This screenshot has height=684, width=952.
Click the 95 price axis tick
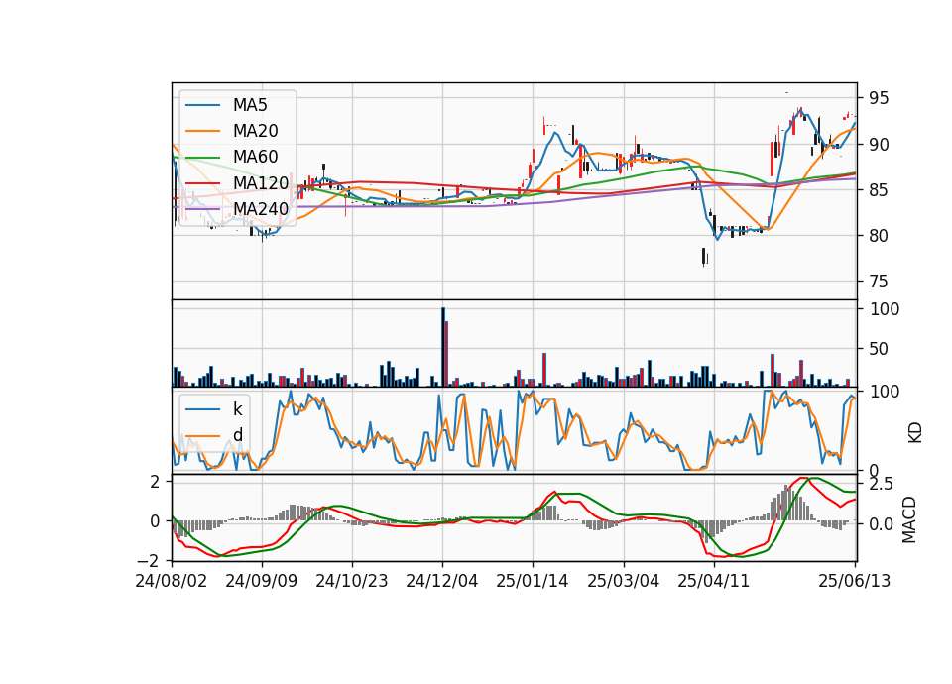click(879, 98)
